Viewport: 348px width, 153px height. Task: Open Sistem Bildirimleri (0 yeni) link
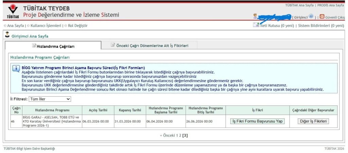[321, 25]
